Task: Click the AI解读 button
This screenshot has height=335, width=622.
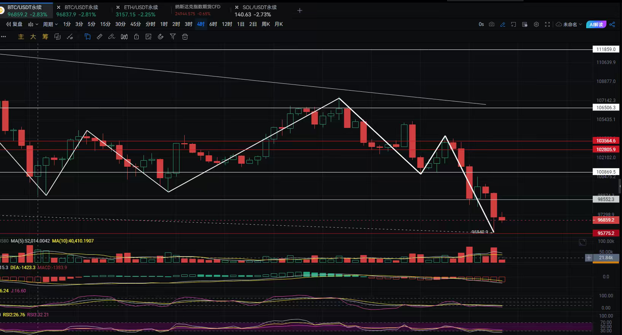Action: coord(596,24)
